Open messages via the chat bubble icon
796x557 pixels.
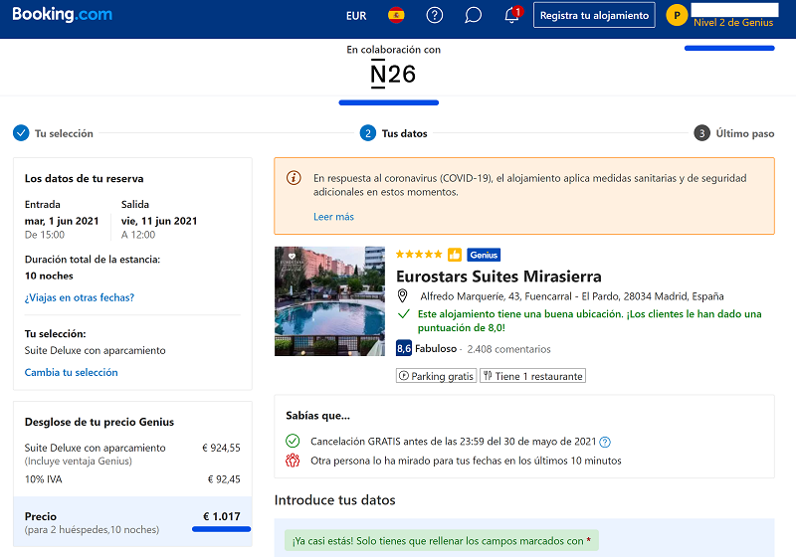click(473, 15)
